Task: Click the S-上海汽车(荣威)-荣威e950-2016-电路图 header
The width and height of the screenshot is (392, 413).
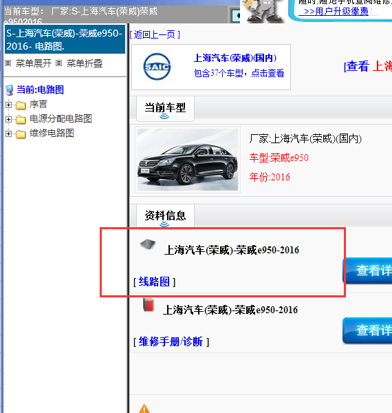Action: click(x=65, y=39)
